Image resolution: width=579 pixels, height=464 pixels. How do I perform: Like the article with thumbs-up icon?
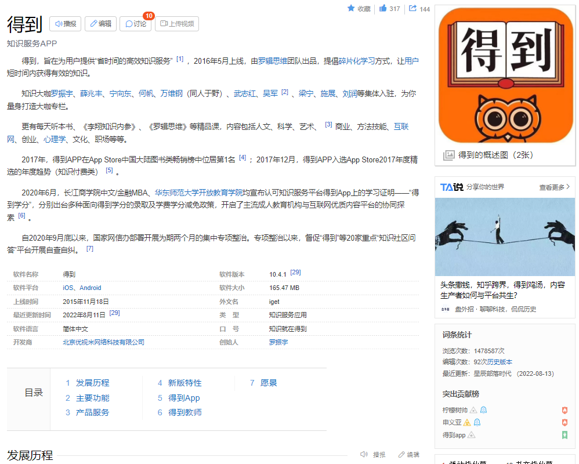tap(383, 9)
